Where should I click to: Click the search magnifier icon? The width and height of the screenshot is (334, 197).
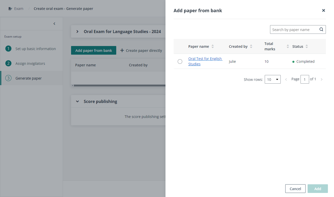[x=321, y=29]
